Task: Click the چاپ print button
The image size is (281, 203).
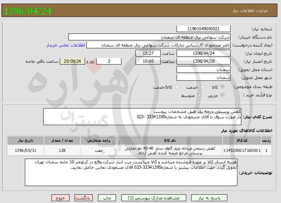Action: 107,198
